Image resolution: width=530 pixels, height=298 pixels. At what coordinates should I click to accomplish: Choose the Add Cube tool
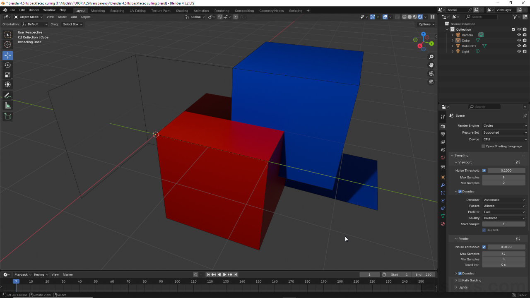click(x=8, y=116)
